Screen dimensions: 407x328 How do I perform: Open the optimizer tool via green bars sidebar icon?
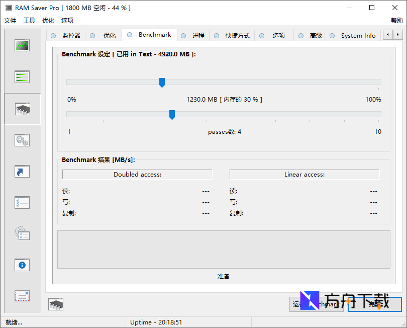tap(22, 76)
